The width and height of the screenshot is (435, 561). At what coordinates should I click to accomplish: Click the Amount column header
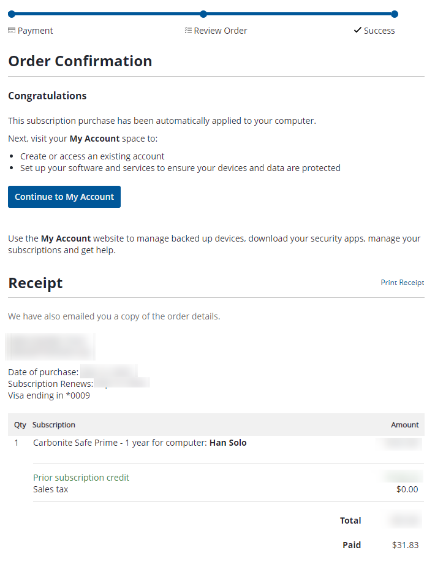[404, 425]
